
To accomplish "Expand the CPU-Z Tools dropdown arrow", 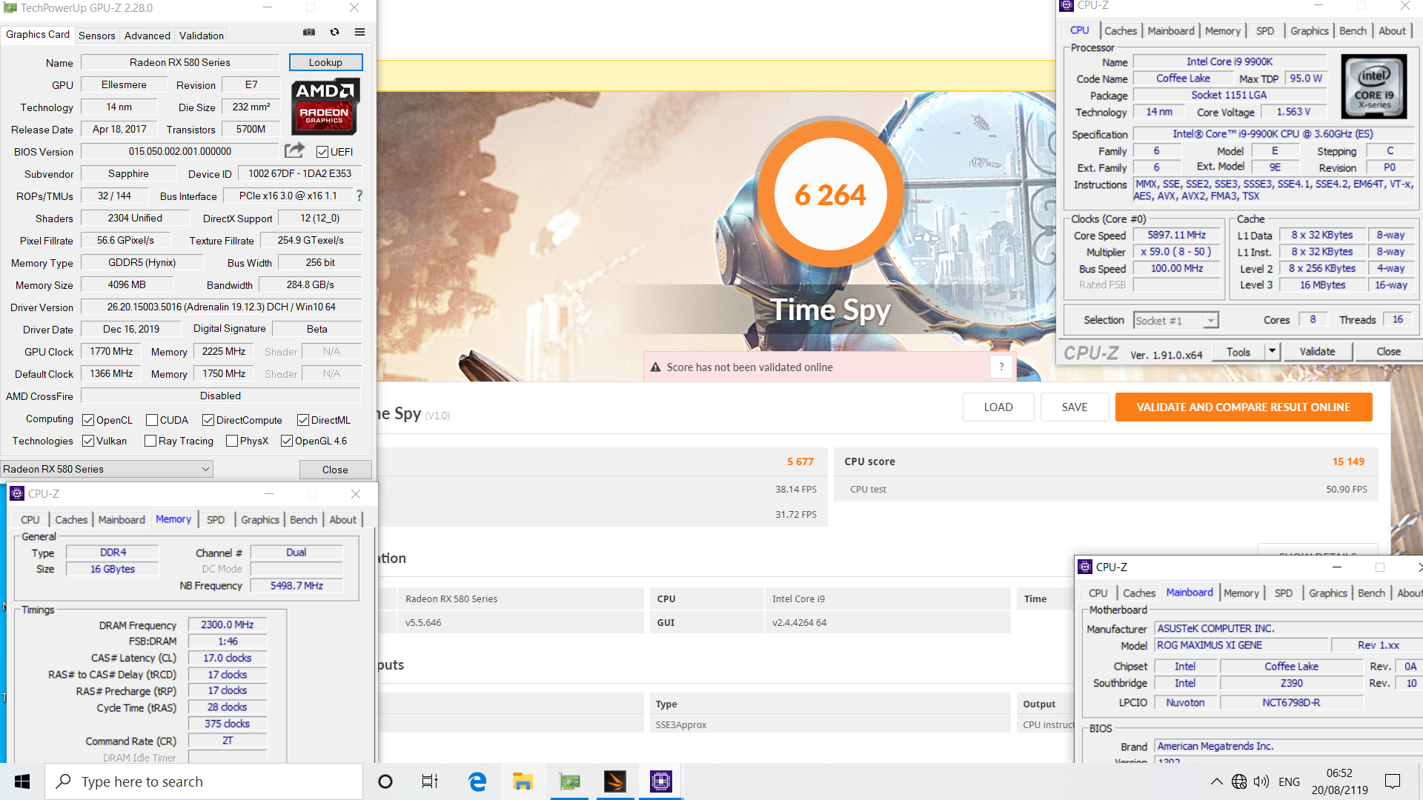I will coord(1273,351).
